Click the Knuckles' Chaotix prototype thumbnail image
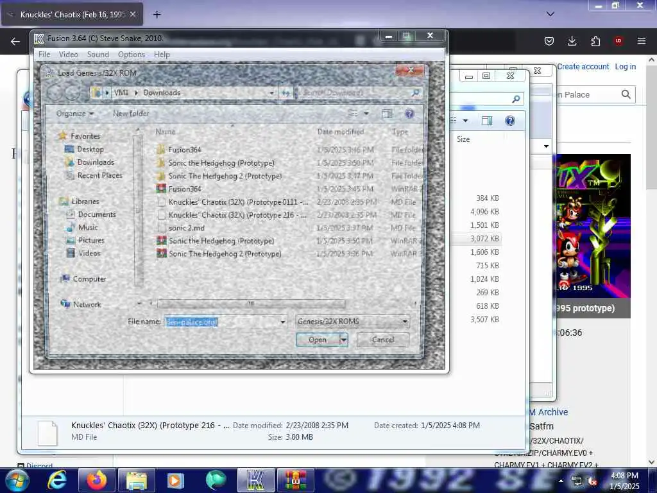The image size is (657, 493). pos(593,225)
